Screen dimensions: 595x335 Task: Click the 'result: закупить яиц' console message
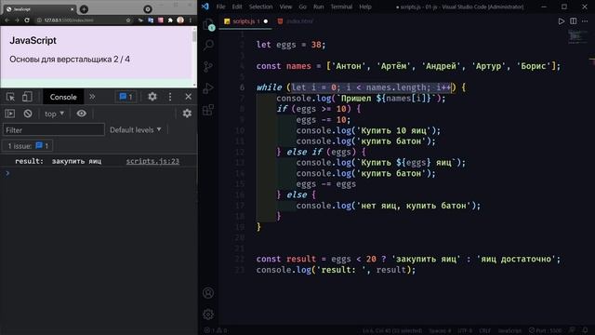(58, 161)
